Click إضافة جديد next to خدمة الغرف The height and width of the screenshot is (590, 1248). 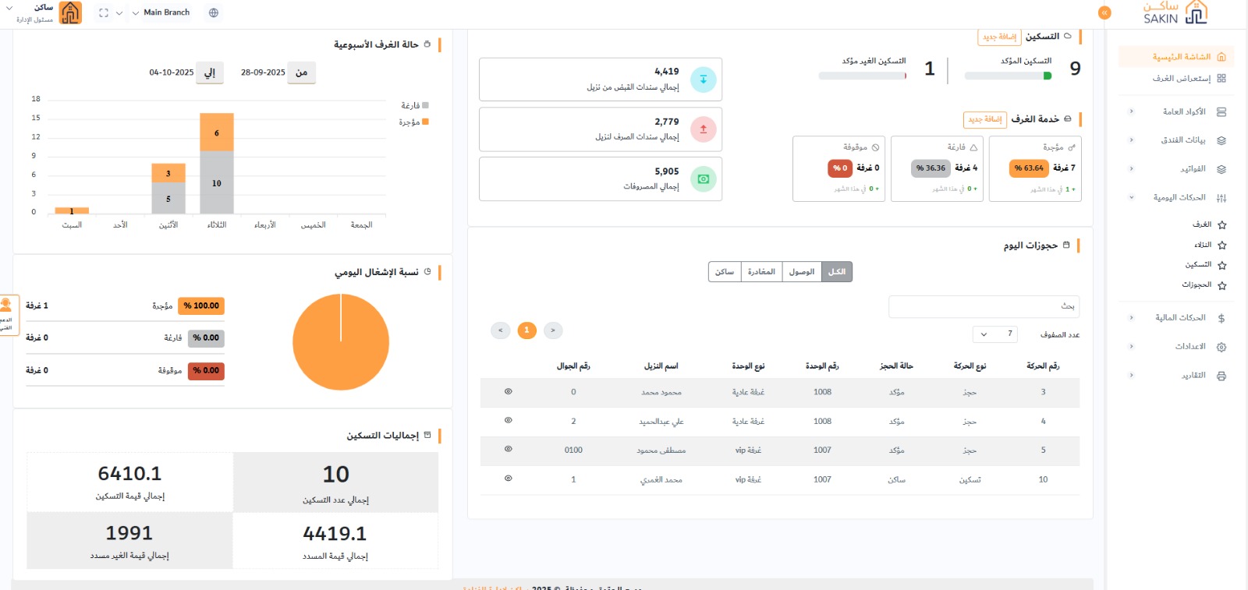984,119
